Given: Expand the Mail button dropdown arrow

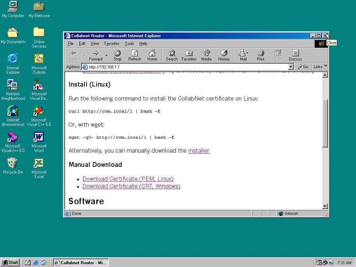Looking at the screenshot, I should [x=248, y=53].
